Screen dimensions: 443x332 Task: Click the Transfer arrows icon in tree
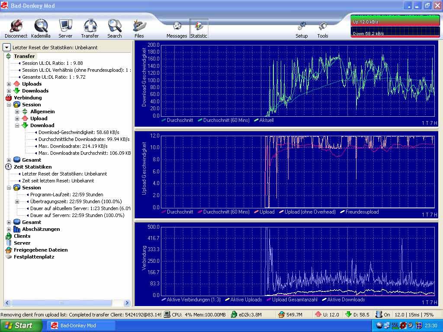point(9,56)
